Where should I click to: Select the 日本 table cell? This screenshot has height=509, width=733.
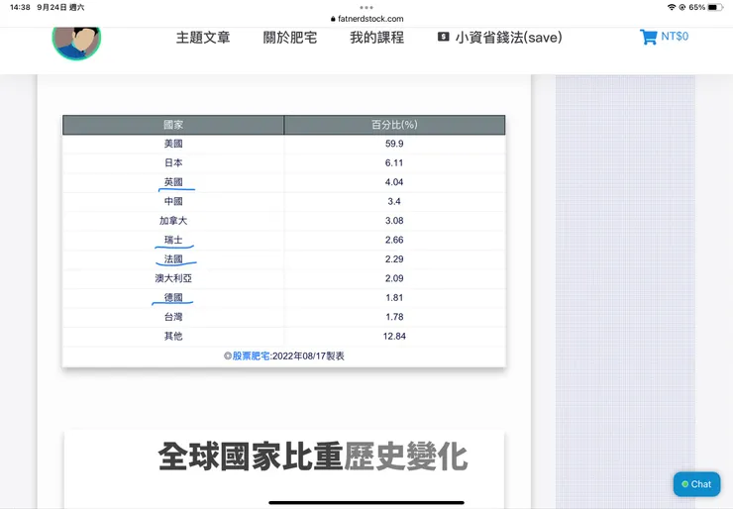tap(173, 163)
